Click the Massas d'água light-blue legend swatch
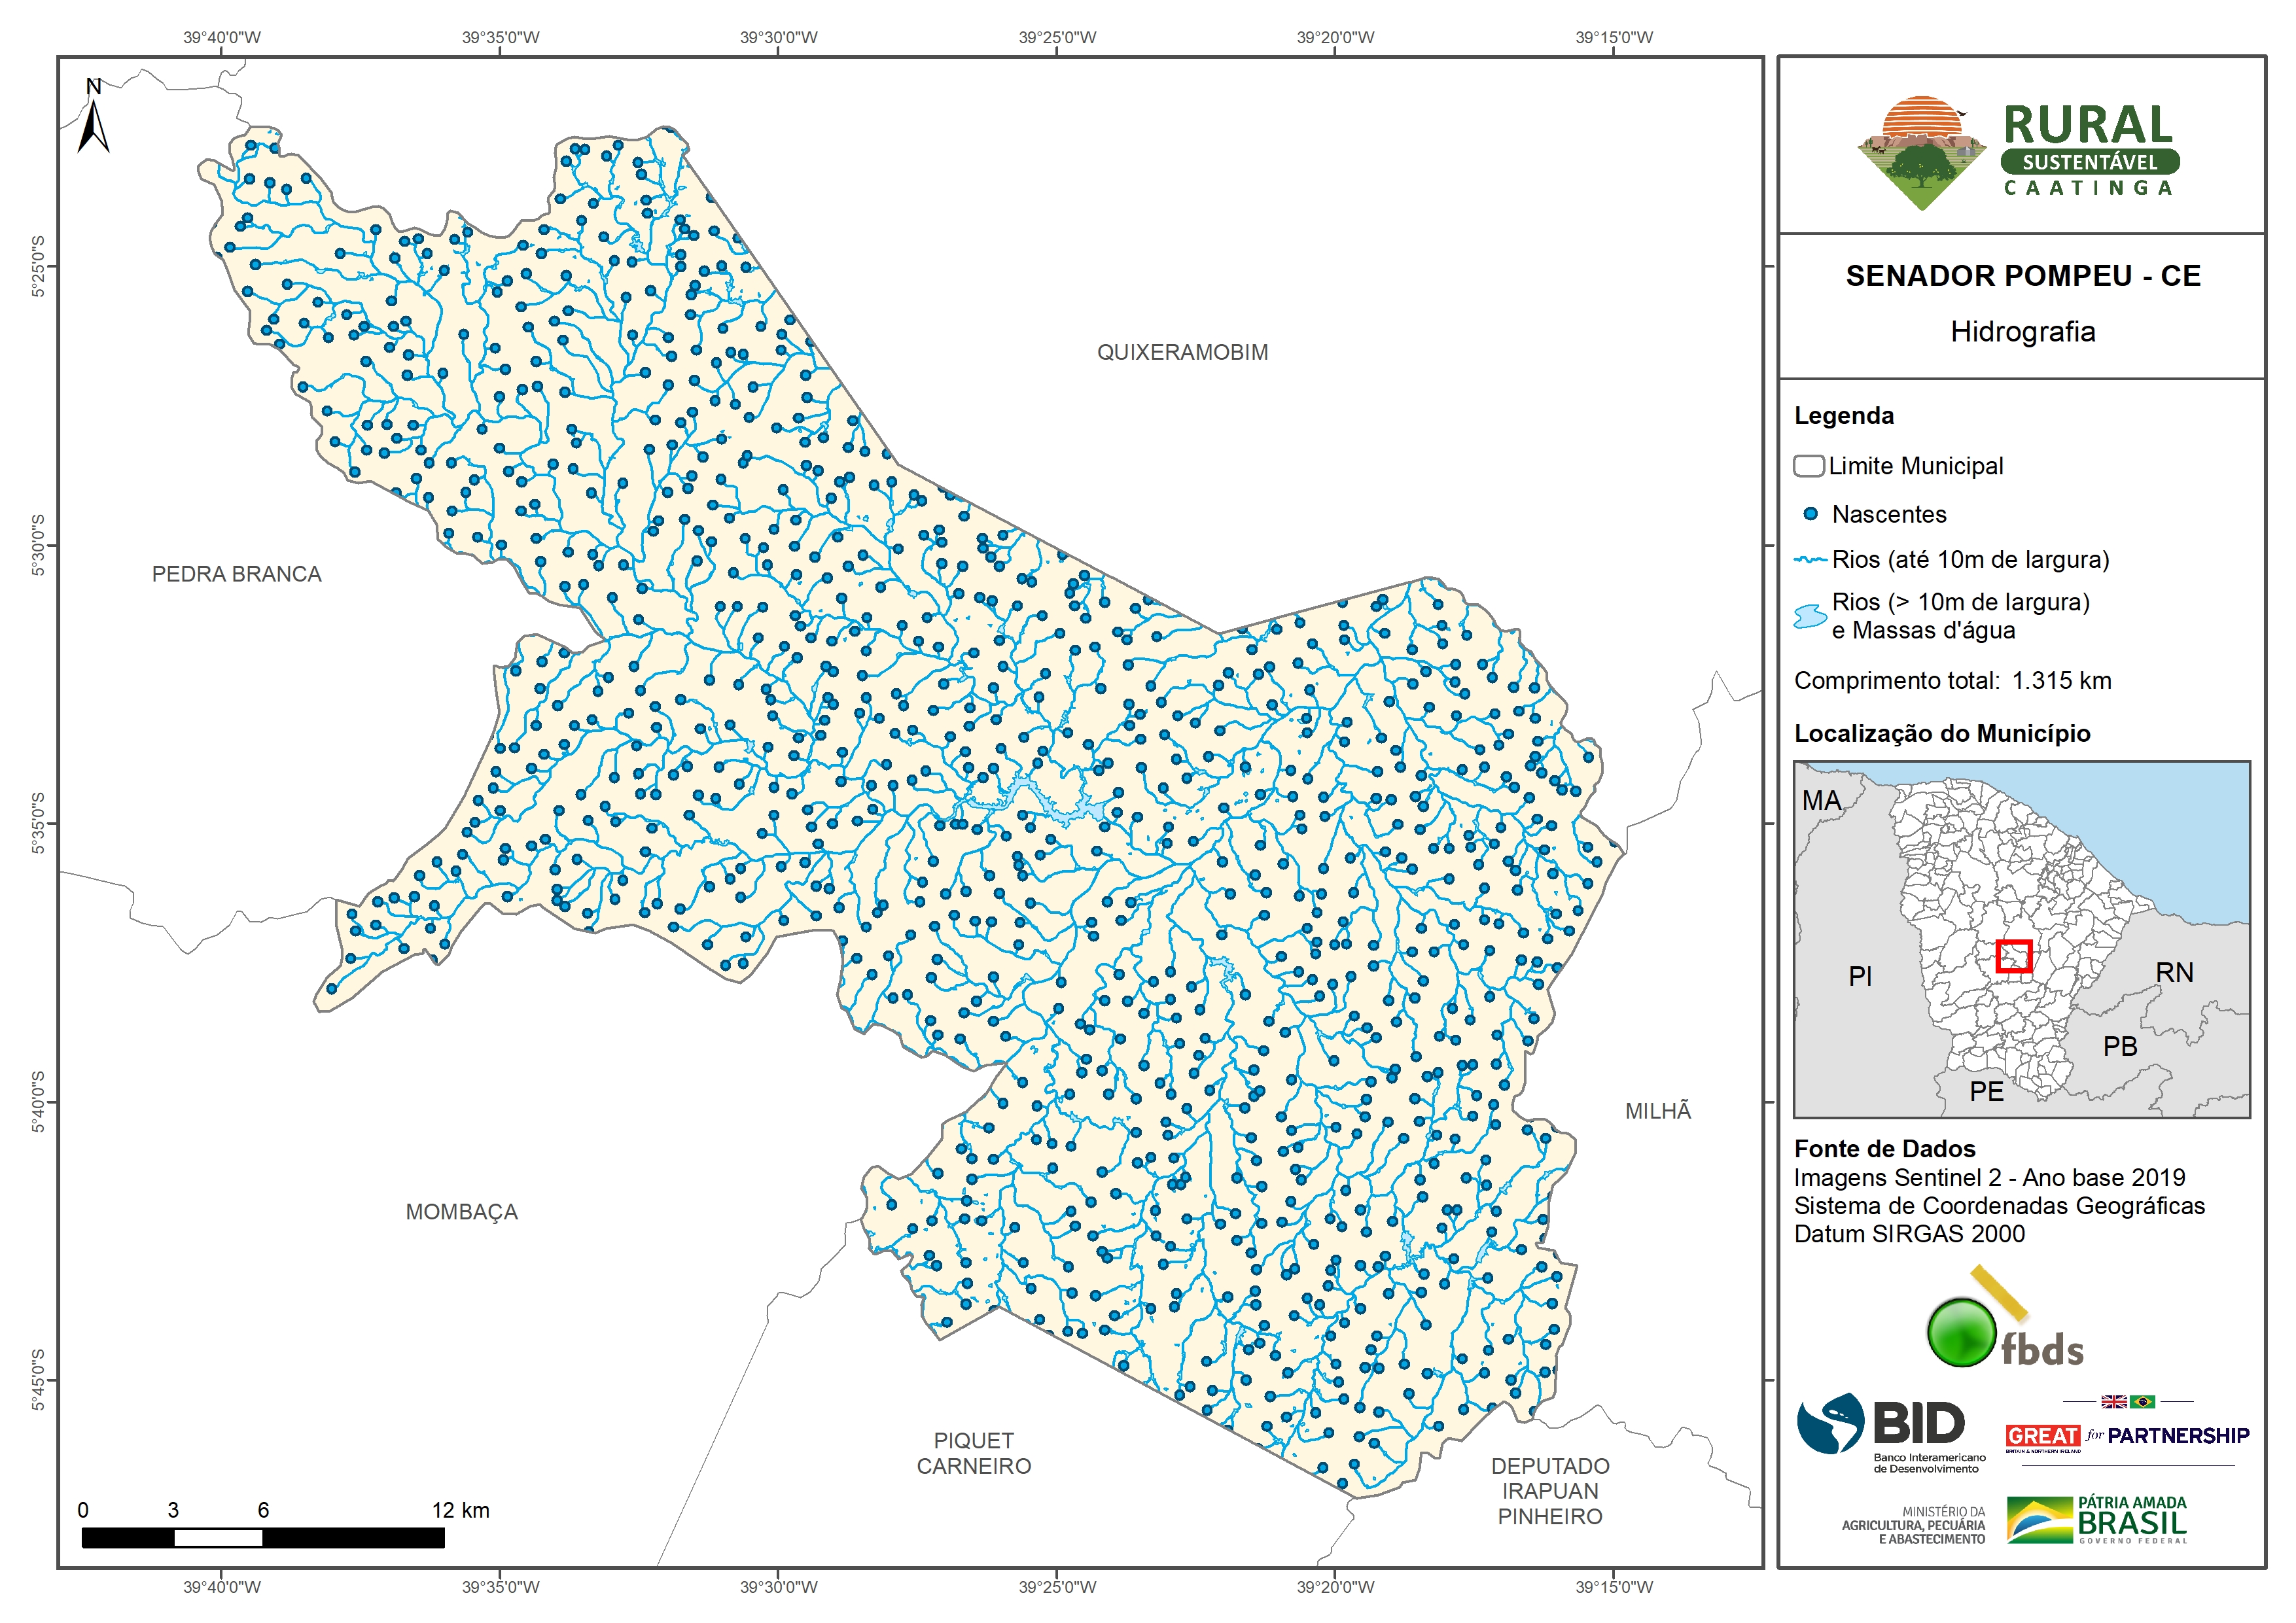The image size is (2296, 1623). (x=1810, y=616)
